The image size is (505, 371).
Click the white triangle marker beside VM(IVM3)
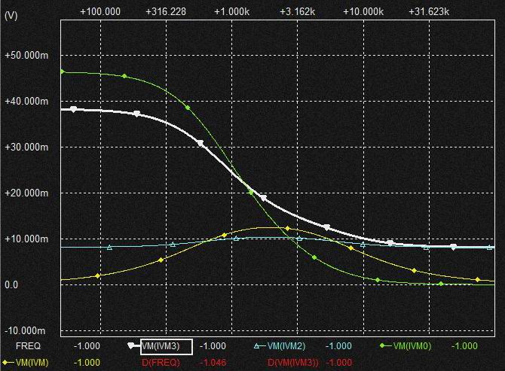(132, 346)
